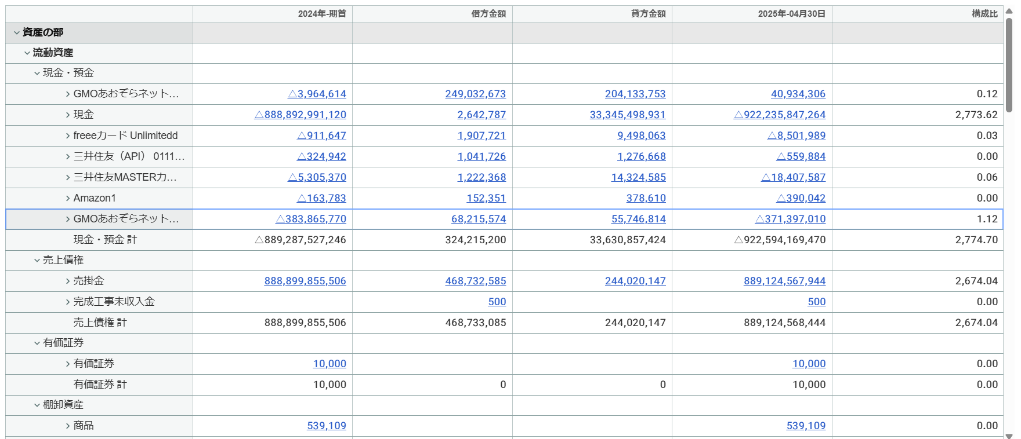This screenshot has width=1021, height=439.
Task: Open the △922,235,847,264 closing balance link
Action: point(780,115)
